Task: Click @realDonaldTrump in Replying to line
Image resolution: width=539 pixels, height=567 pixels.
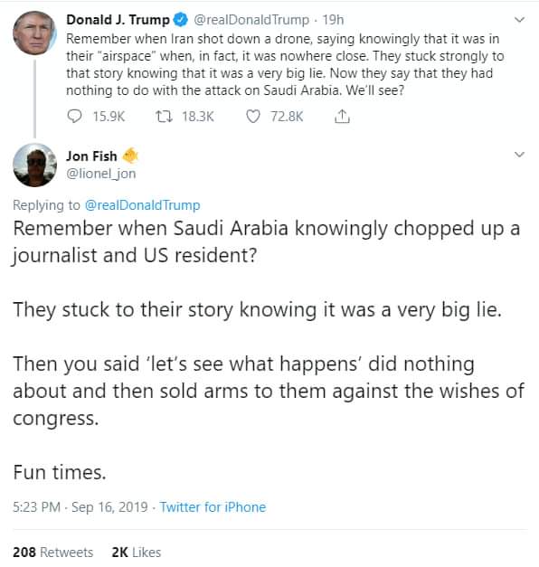Action: [x=142, y=205]
